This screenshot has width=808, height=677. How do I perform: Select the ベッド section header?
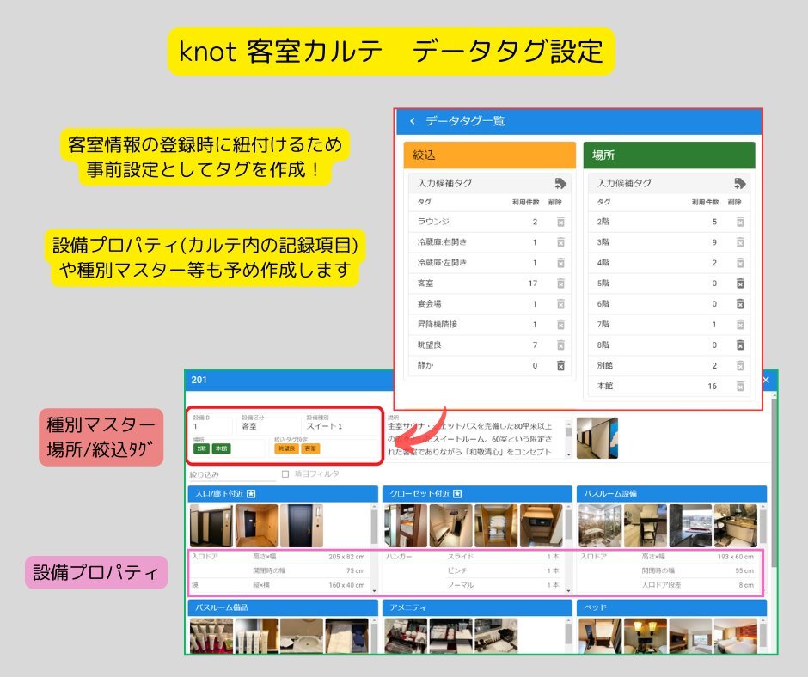pos(671,607)
